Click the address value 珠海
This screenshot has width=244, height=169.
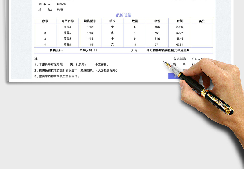(60, 10)
